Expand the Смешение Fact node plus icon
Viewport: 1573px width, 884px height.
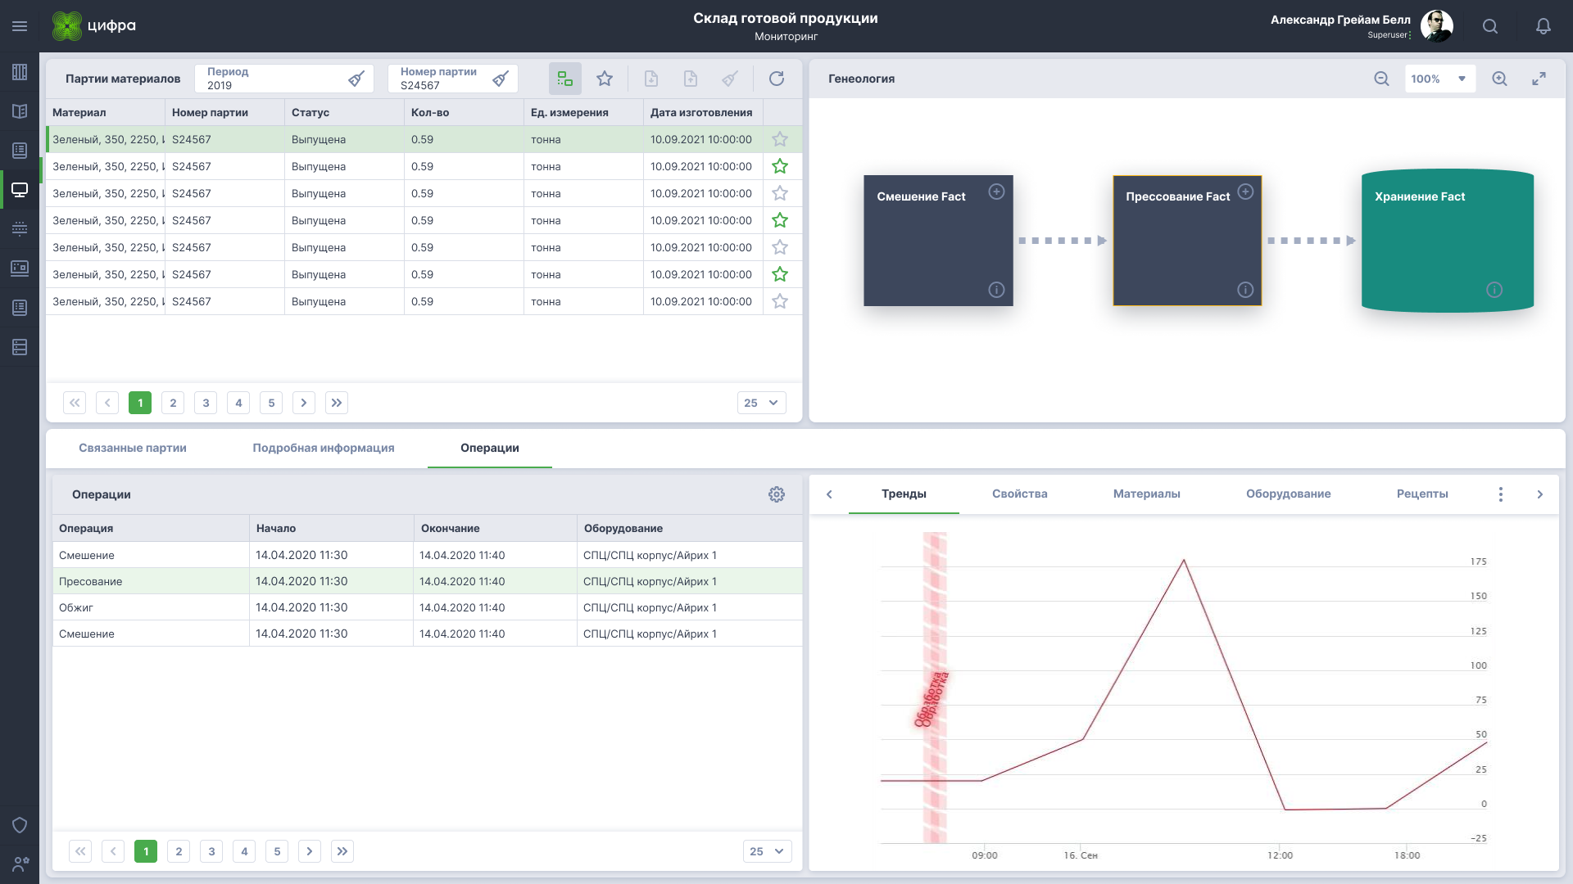[996, 192]
